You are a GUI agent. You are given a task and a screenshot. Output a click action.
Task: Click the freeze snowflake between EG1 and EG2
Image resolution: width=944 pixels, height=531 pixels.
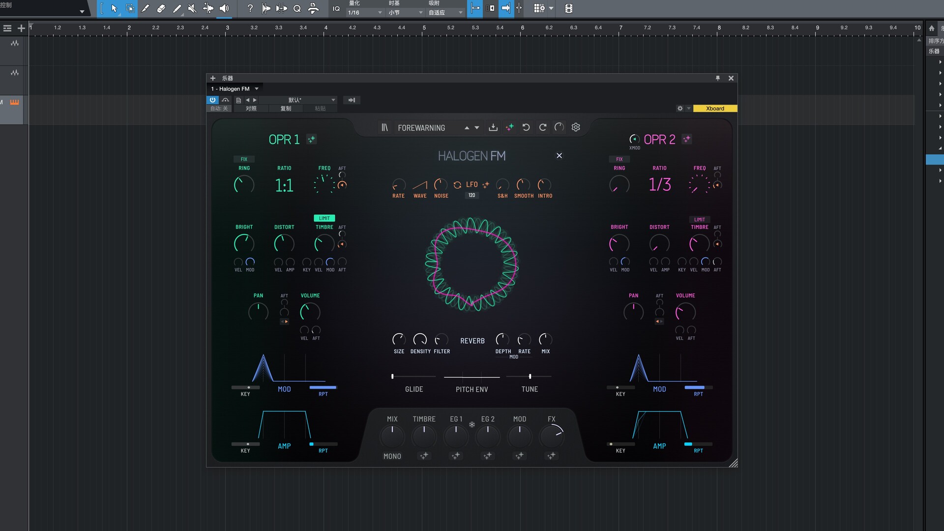472,424
